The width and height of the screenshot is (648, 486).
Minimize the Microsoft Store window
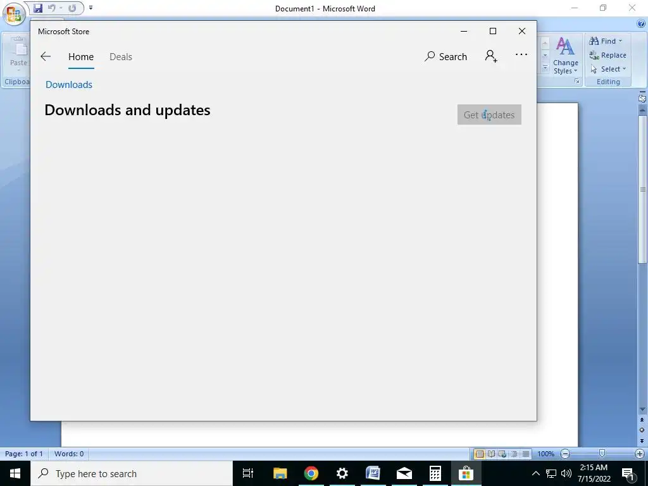pyautogui.click(x=464, y=31)
